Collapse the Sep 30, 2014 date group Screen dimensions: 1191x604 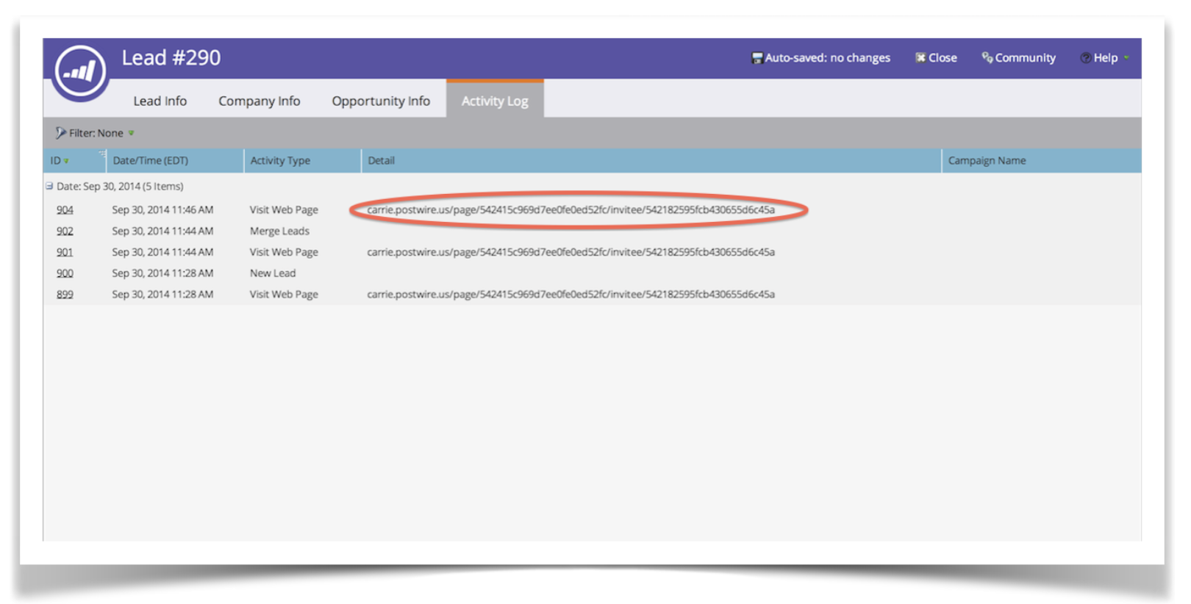click(49, 186)
